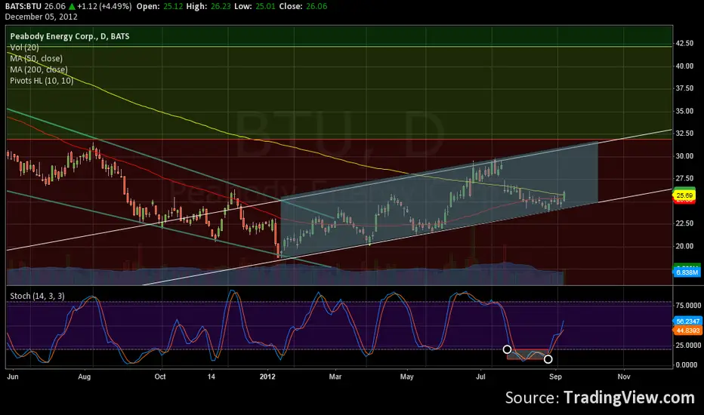Select the +1.12 (+4.49%) change value
Viewport: 704px width, 415px height.
[104, 6]
